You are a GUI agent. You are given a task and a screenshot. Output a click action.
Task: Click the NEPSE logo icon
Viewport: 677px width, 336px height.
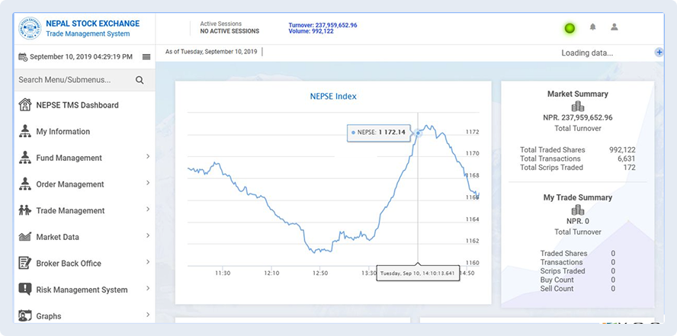click(x=31, y=29)
